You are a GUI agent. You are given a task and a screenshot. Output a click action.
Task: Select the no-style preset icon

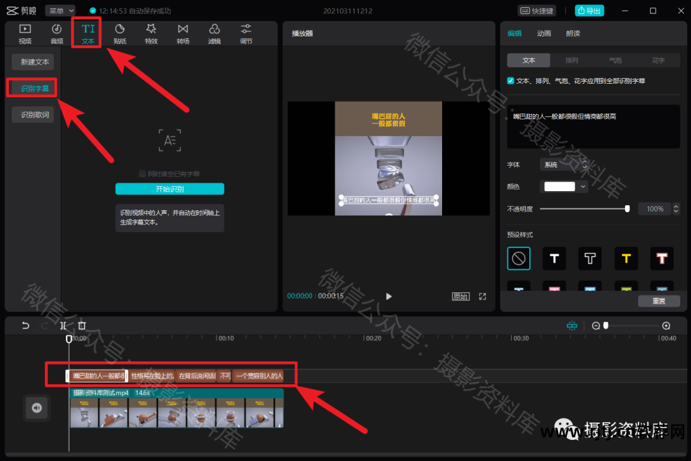coord(519,258)
